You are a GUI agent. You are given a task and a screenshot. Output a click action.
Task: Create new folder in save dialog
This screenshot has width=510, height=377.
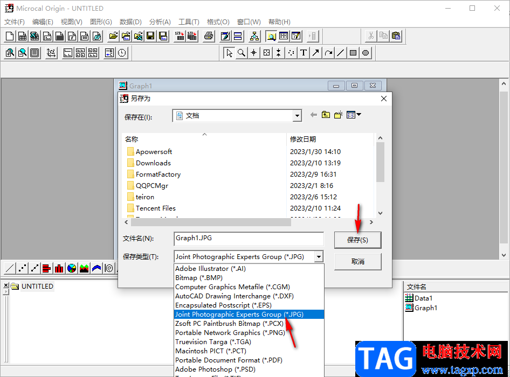[x=338, y=115]
